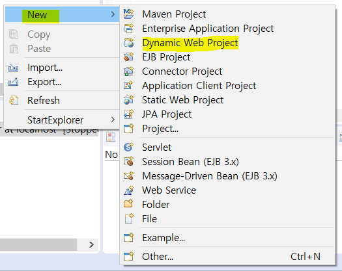Create a new Maven Project
342x271 pixels.
click(x=227, y=14)
